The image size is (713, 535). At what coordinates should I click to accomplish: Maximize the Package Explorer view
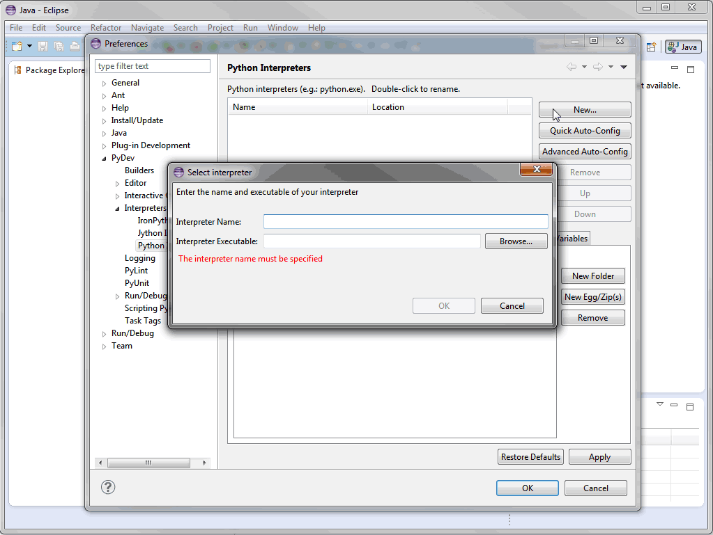pos(691,70)
